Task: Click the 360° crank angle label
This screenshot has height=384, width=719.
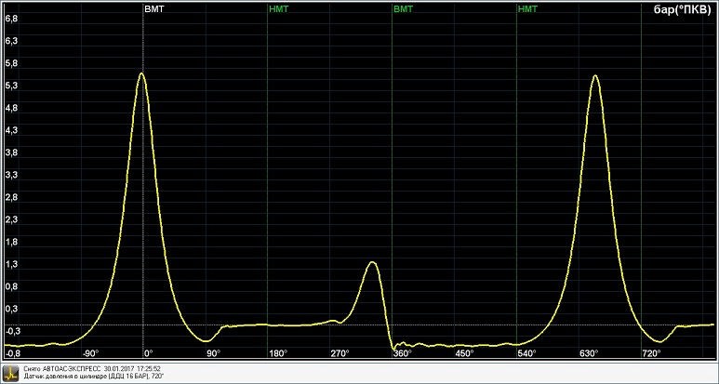Action: pos(402,353)
